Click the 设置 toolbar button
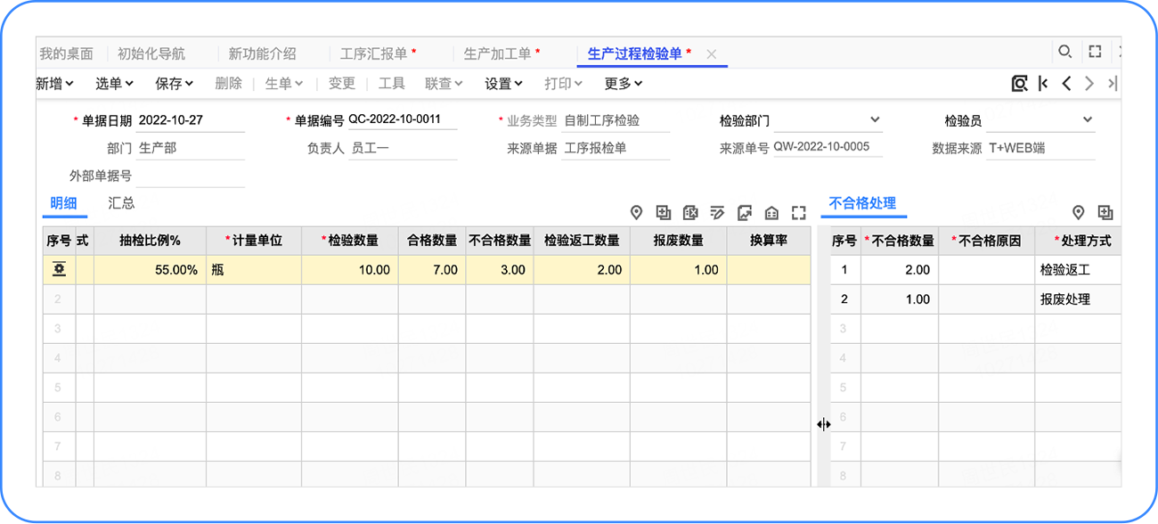 click(x=503, y=84)
